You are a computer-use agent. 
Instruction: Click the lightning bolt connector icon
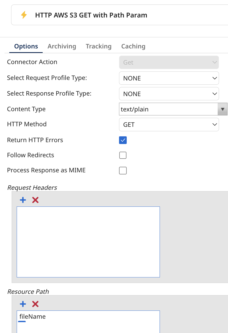coord(24,15)
